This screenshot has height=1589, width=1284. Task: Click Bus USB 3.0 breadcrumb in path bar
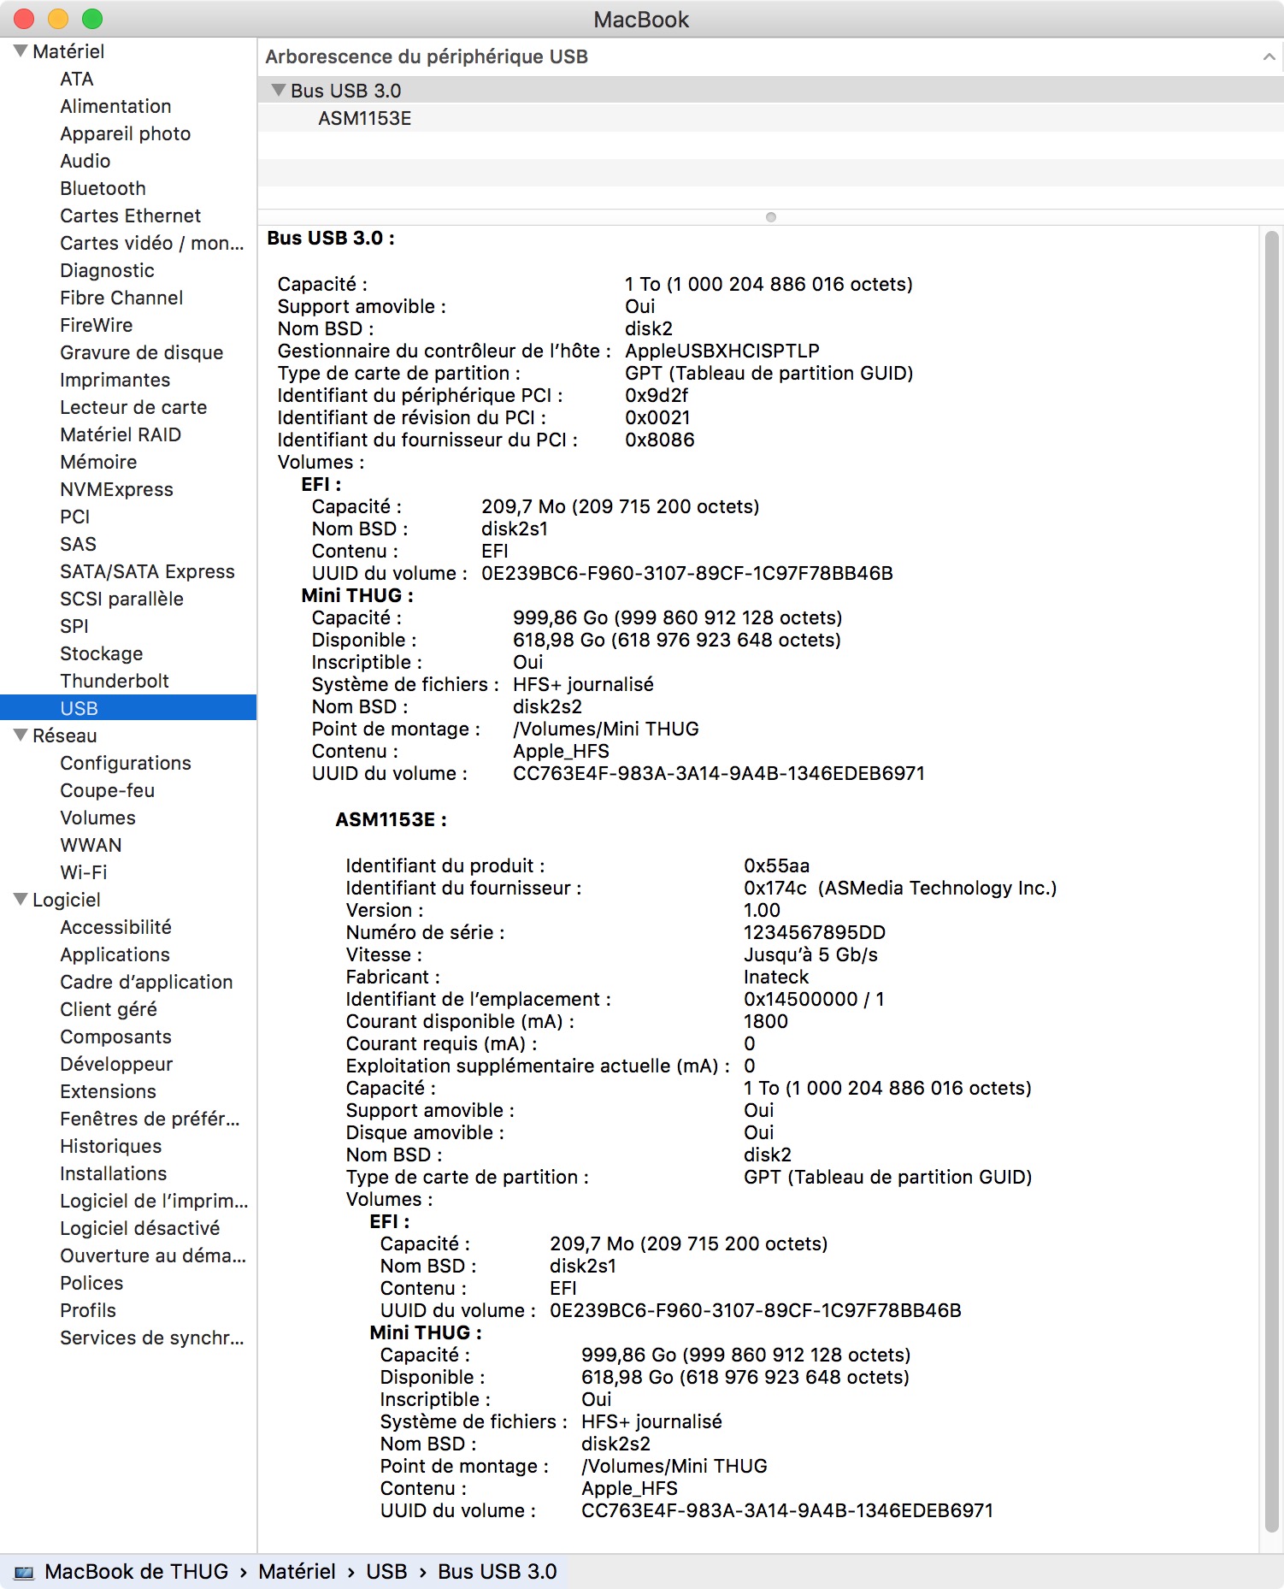[x=498, y=1572]
